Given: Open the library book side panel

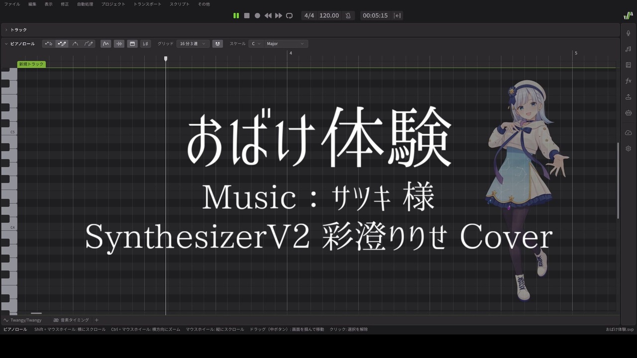Looking at the screenshot, I should pos(628,65).
